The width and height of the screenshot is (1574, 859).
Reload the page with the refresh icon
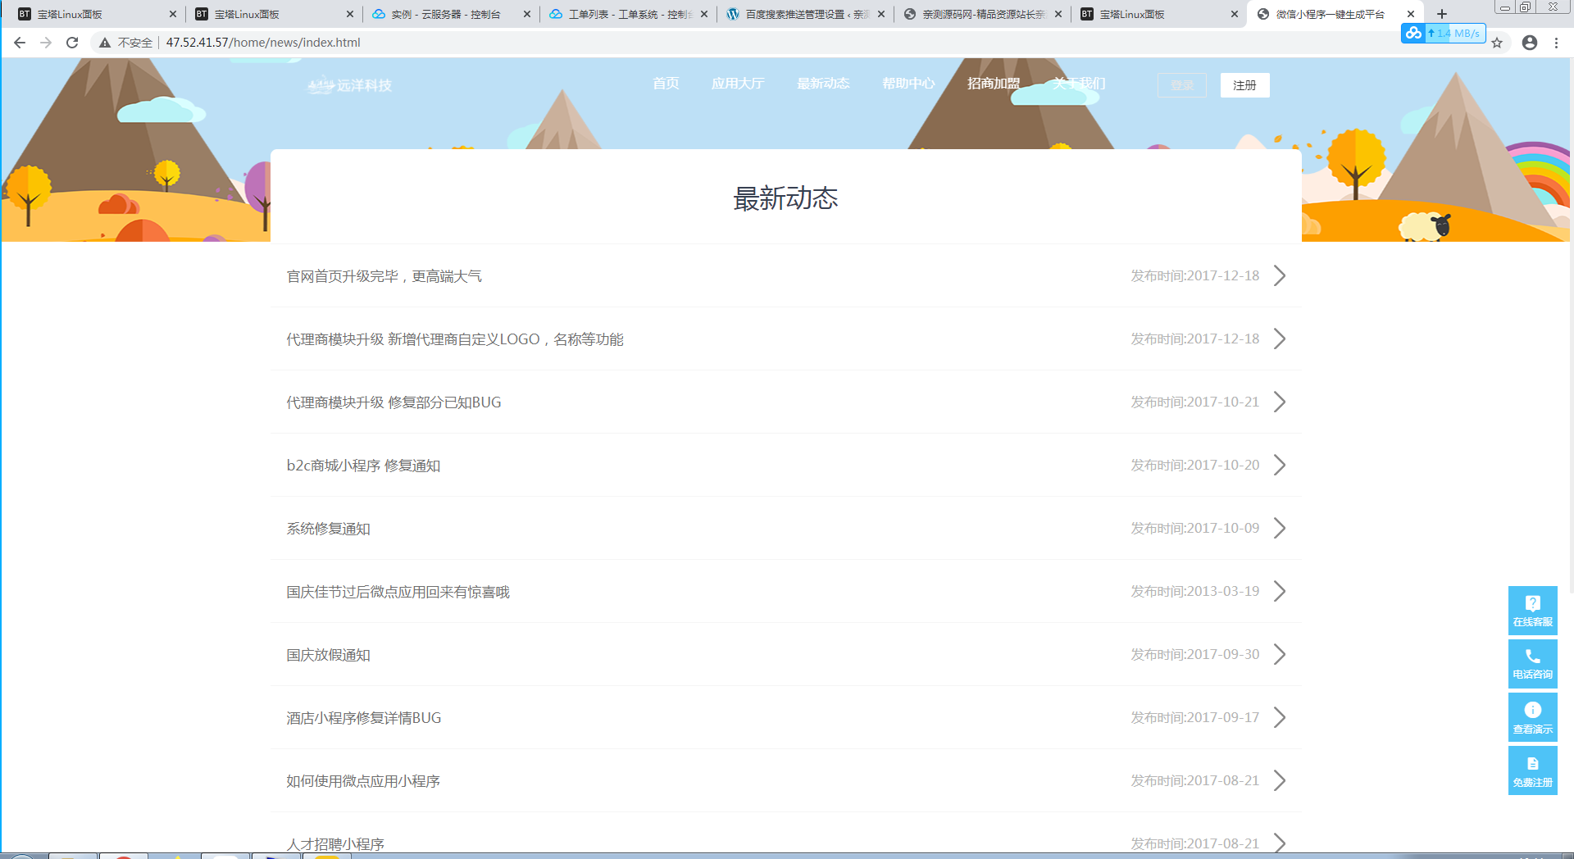[x=72, y=43]
